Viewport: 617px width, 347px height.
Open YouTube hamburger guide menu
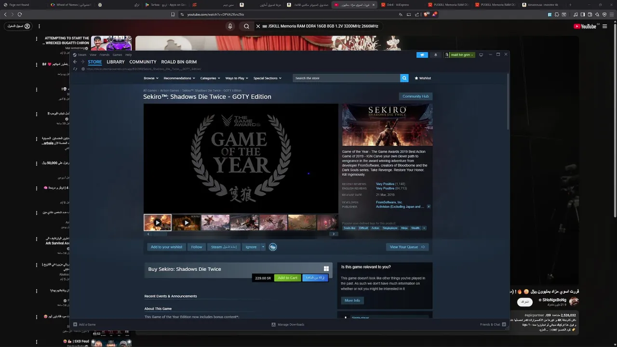(x=604, y=26)
